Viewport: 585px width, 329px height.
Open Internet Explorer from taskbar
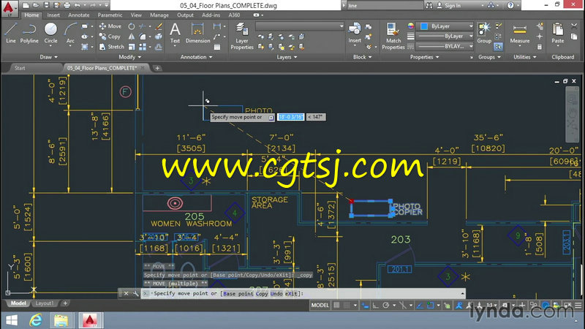[x=36, y=320]
